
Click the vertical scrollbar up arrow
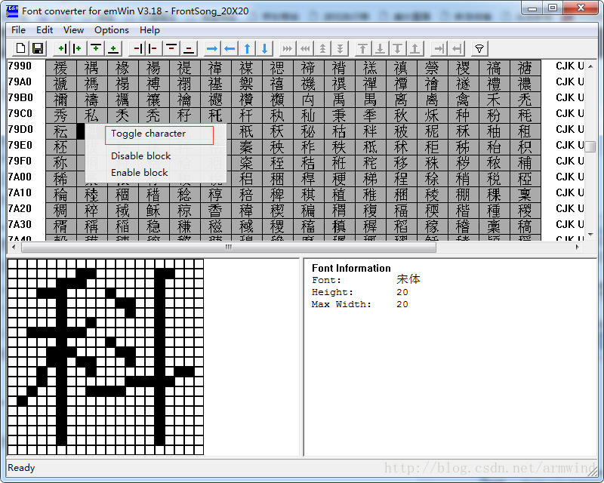point(590,66)
